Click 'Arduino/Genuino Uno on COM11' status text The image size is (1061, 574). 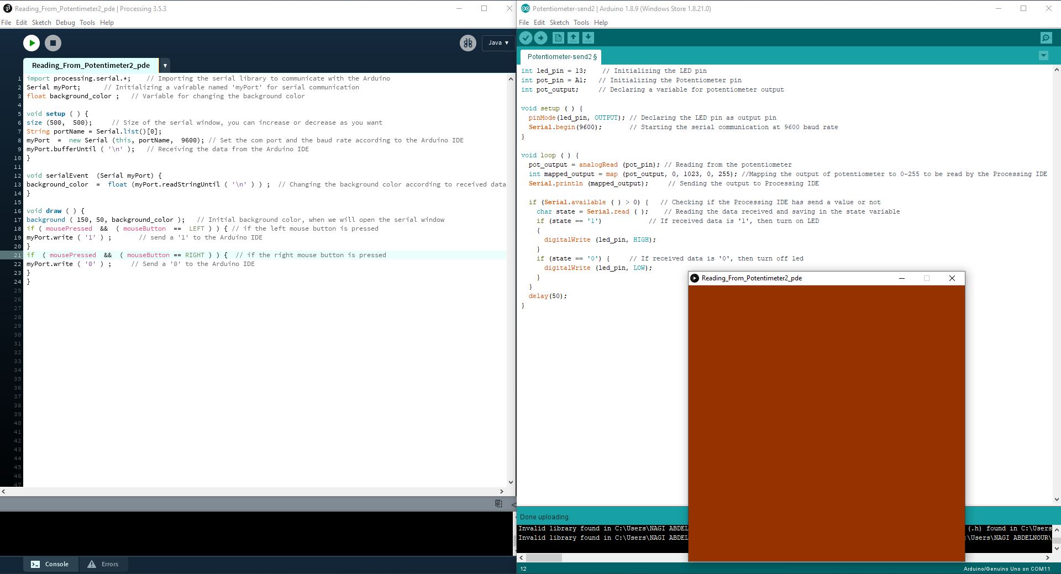[x=1007, y=568]
